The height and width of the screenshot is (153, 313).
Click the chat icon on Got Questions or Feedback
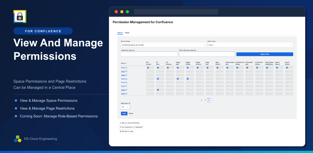120,127
